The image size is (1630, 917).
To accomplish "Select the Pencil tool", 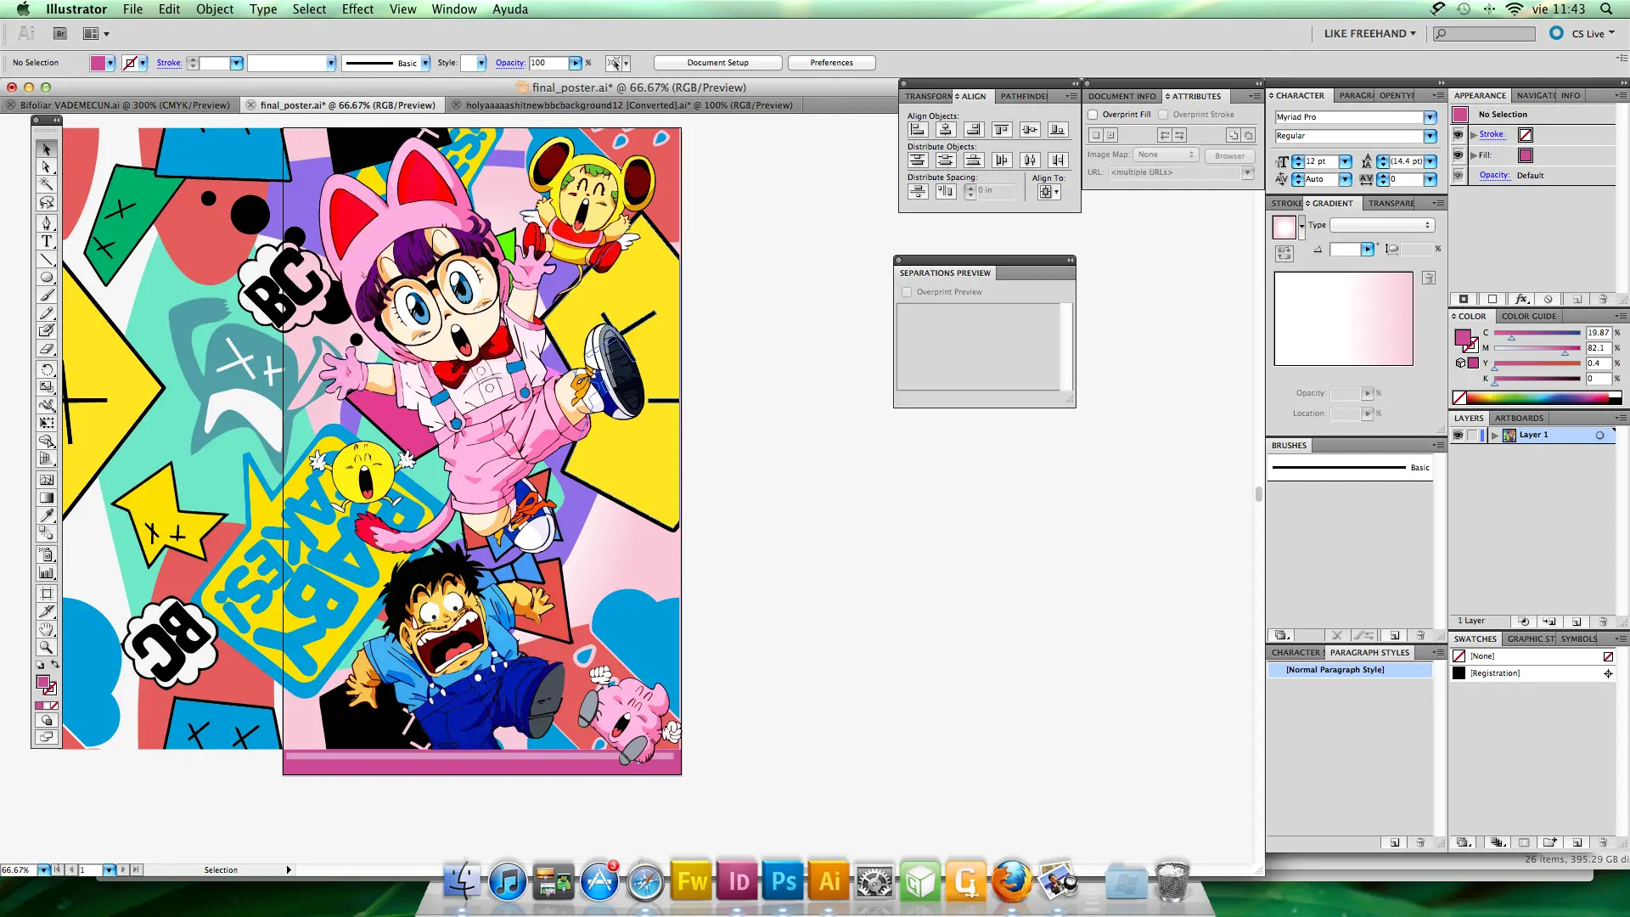I will 47,312.
